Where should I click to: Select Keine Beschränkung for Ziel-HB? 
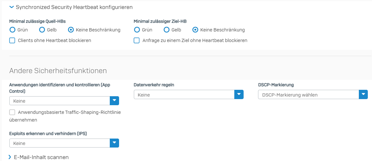coord(195,30)
